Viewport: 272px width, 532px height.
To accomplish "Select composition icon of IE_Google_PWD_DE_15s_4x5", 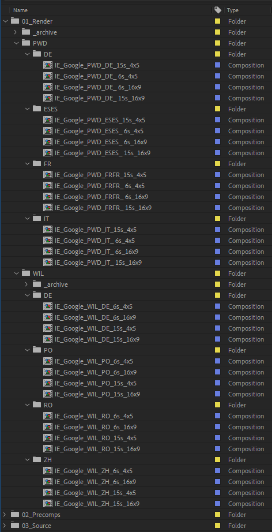I will tap(48, 65).
